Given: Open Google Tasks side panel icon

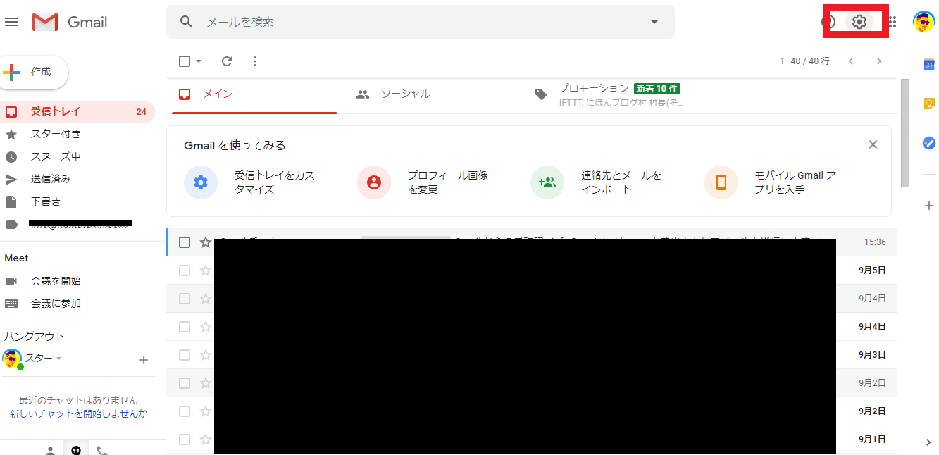Looking at the screenshot, I should [x=929, y=143].
